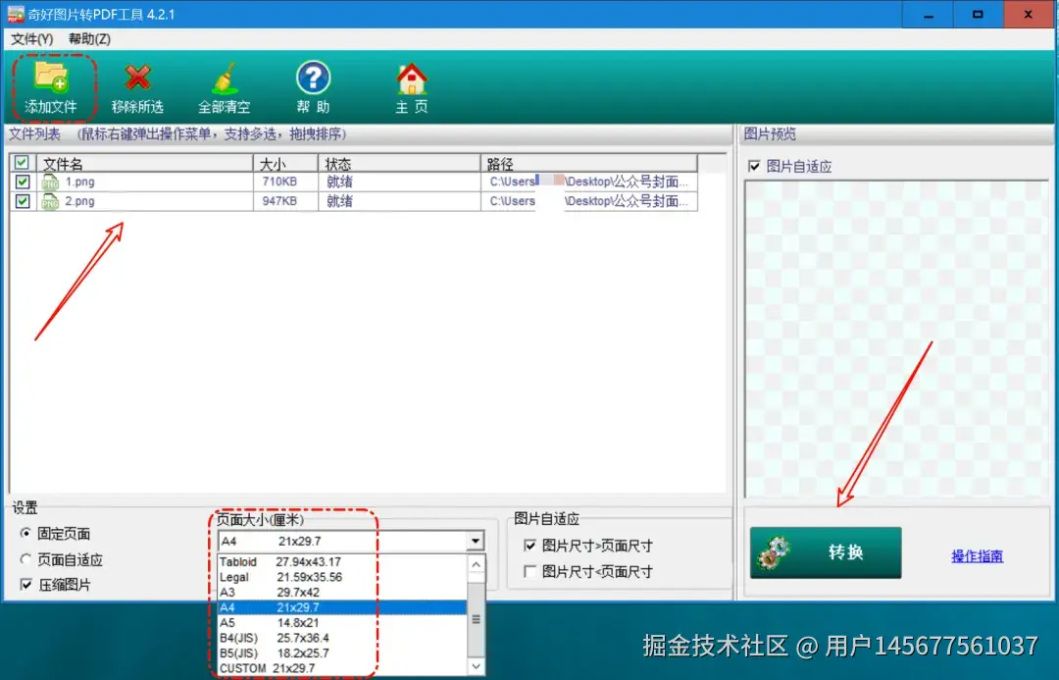Open the 文件(Y) menu
The width and height of the screenshot is (1059, 680).
click(31, 39)
